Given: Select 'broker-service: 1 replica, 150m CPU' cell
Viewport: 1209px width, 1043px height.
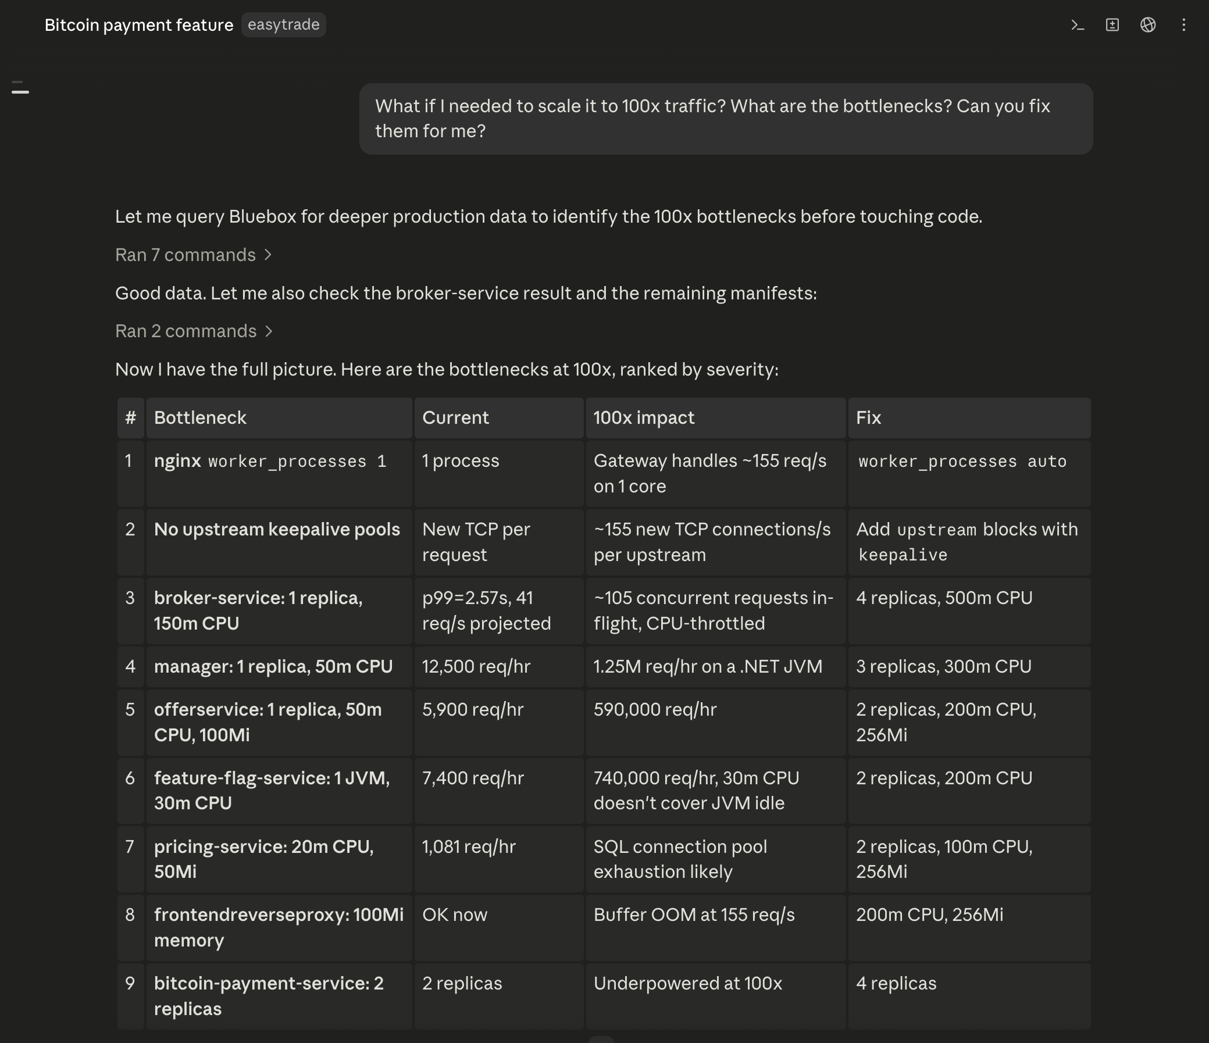Looking at the screenshot, I should pyautogui.click(x=279, y=611).
